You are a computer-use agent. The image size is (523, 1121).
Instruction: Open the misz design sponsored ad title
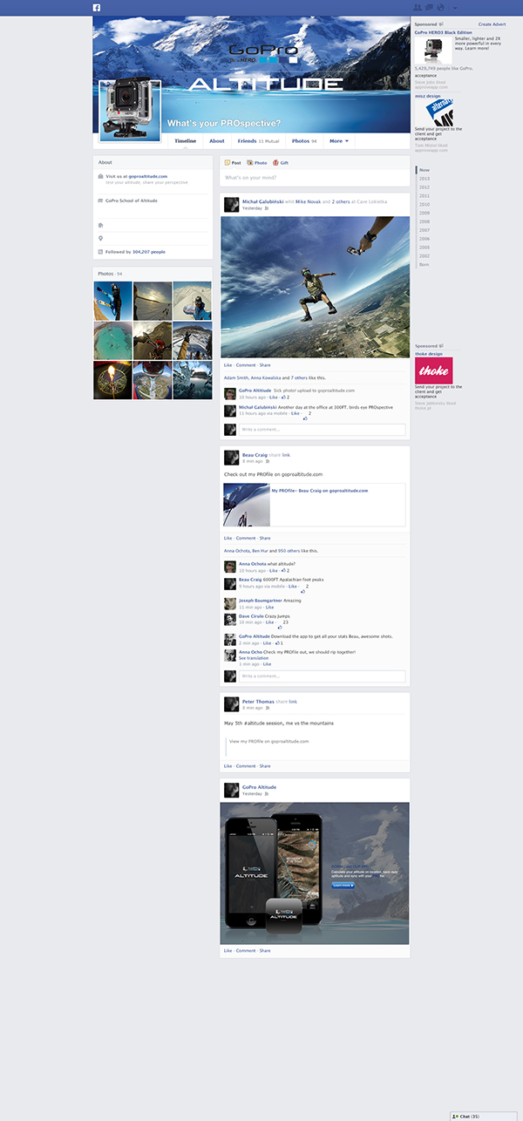(428, 96)
